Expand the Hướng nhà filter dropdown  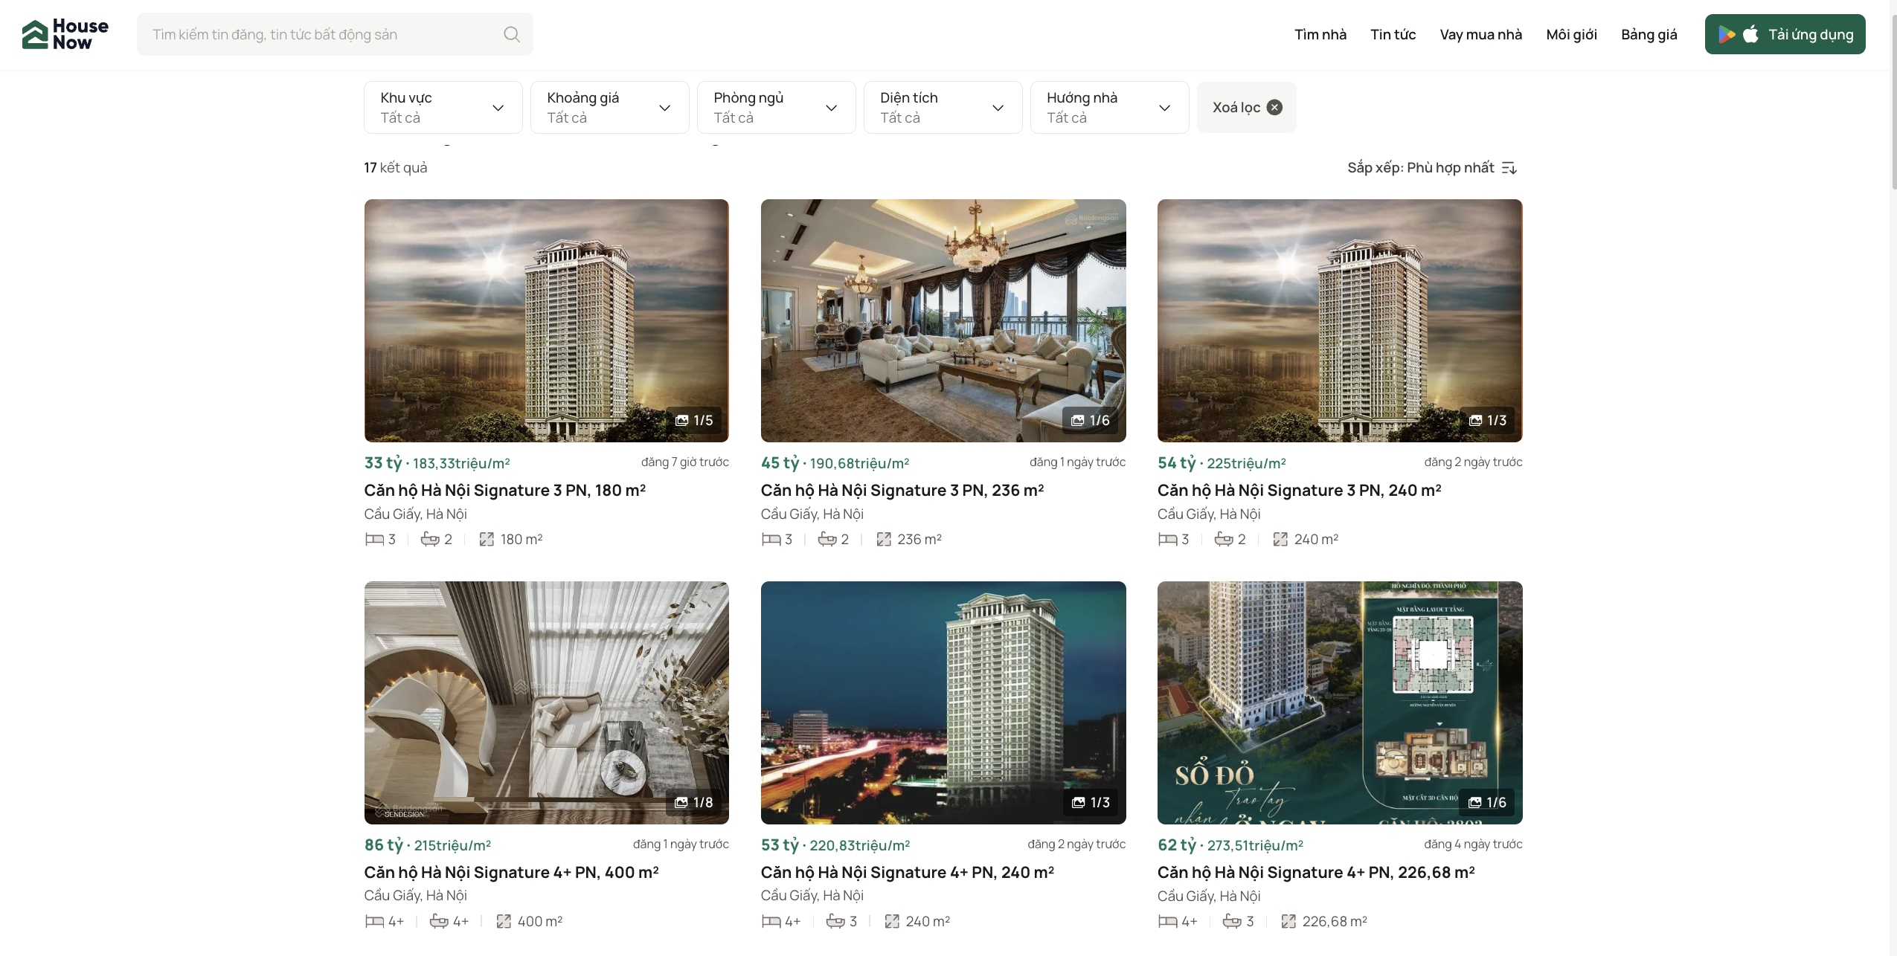(x=1109, y=107)
